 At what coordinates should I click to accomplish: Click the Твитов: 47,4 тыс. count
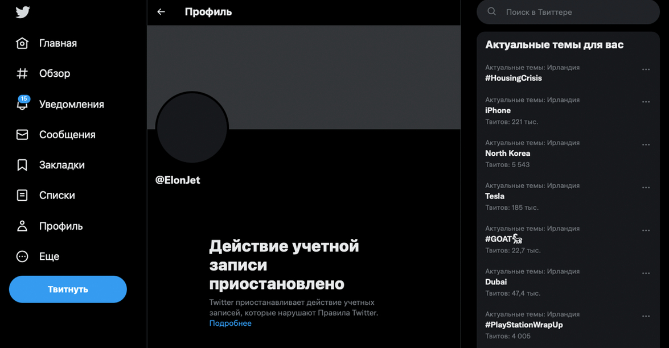pyautogui.click(x=513, y=293)
